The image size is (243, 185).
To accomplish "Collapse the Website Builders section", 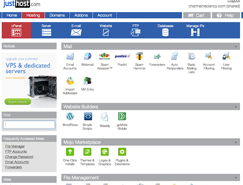I will (x=236, y=107).
